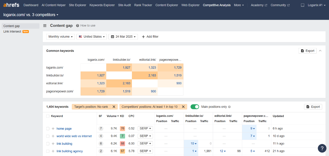Click the How to use link
Viewport: 329px width, 156px height.
coord(88,25)
